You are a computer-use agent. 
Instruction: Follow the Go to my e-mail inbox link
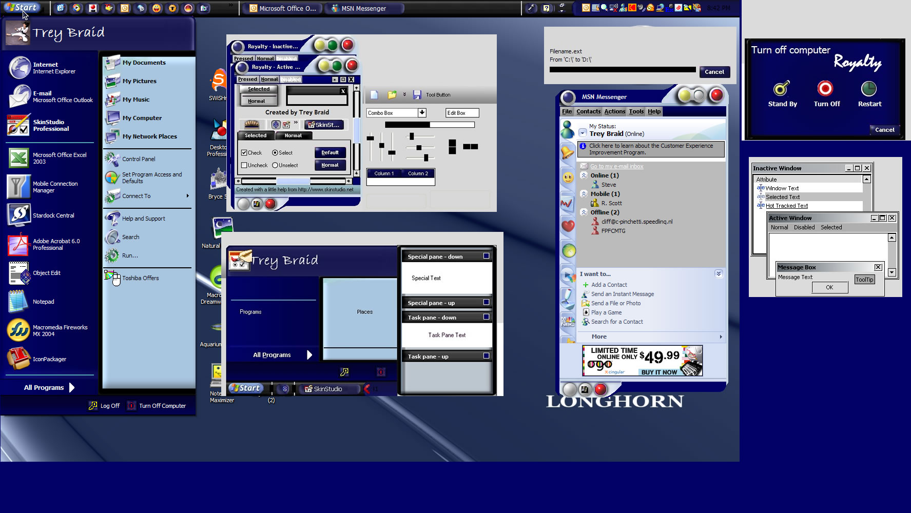(616, 166)
